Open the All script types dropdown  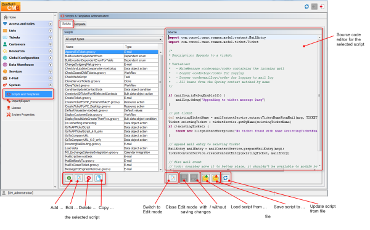pyautogui.click(x=113, y=39)
